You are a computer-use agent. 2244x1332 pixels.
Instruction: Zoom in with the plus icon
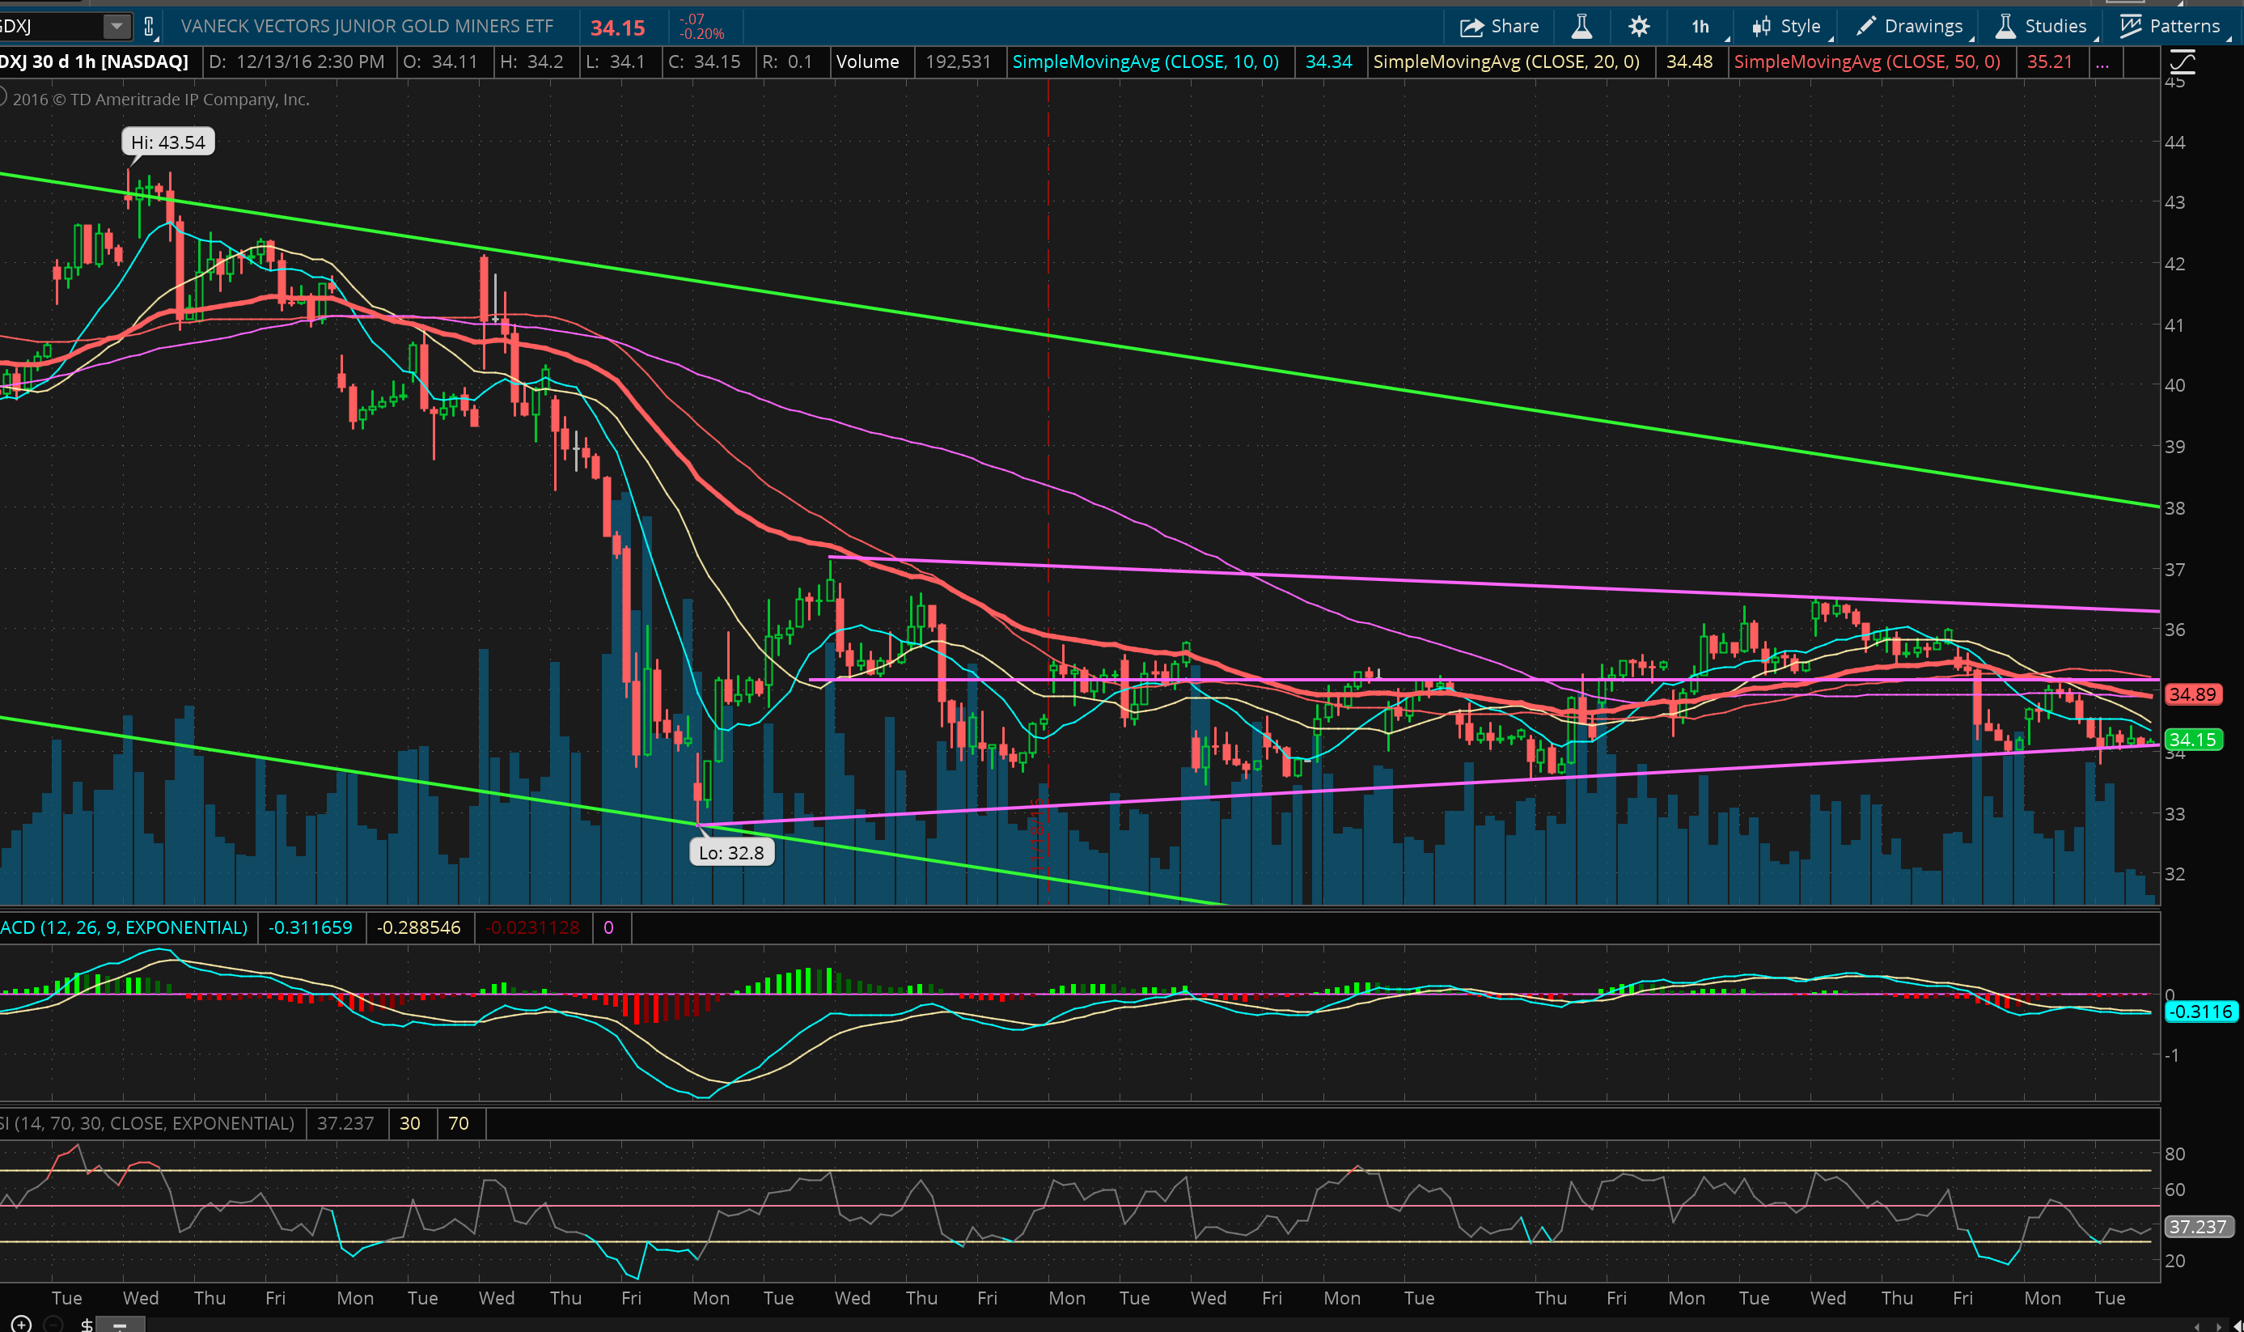click(21, 1323)
